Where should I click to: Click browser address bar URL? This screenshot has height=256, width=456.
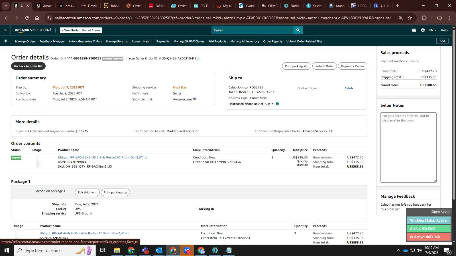[224, 18]
